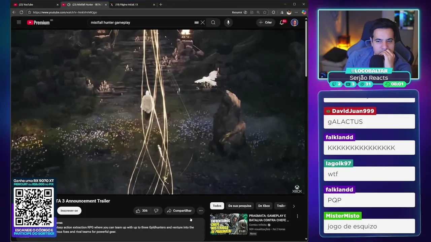Open the PRAGMATA video thumbnail
431x242 pixels.
click(x=229, y=224)
